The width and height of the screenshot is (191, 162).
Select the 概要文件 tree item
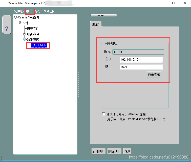tap(33, 29)
